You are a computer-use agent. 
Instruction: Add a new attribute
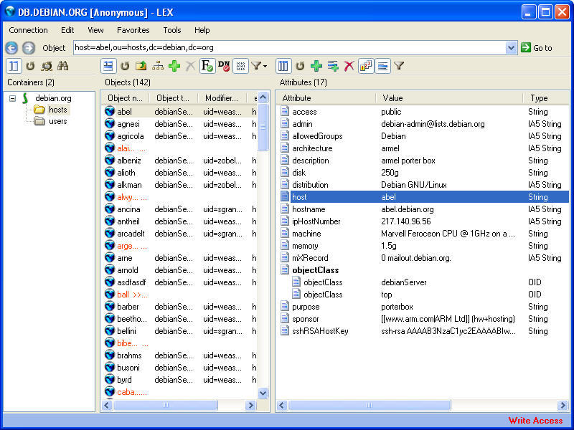point(315,65)
